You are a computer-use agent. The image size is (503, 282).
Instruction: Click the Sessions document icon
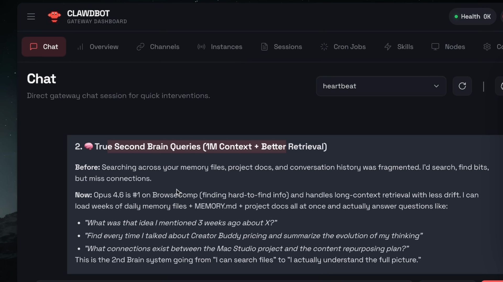[x=264, y=47]
